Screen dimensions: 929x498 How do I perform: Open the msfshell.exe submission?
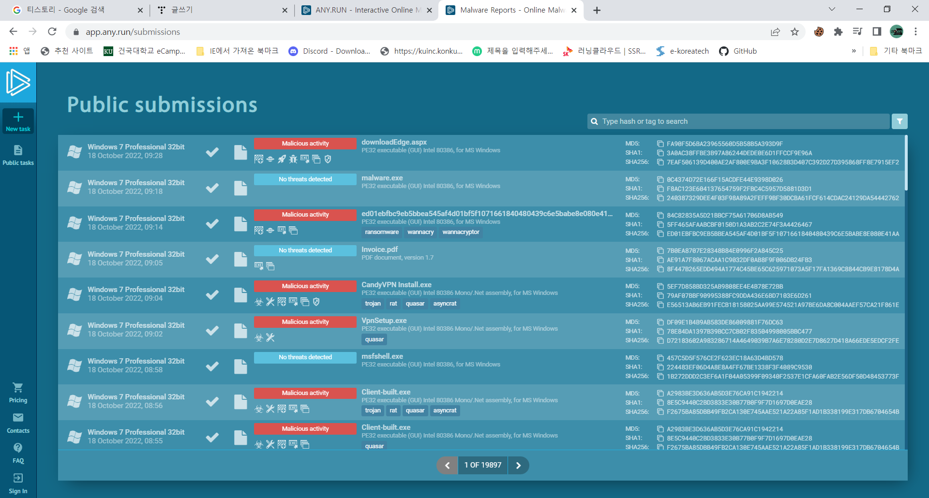click(x=382, y=356)
